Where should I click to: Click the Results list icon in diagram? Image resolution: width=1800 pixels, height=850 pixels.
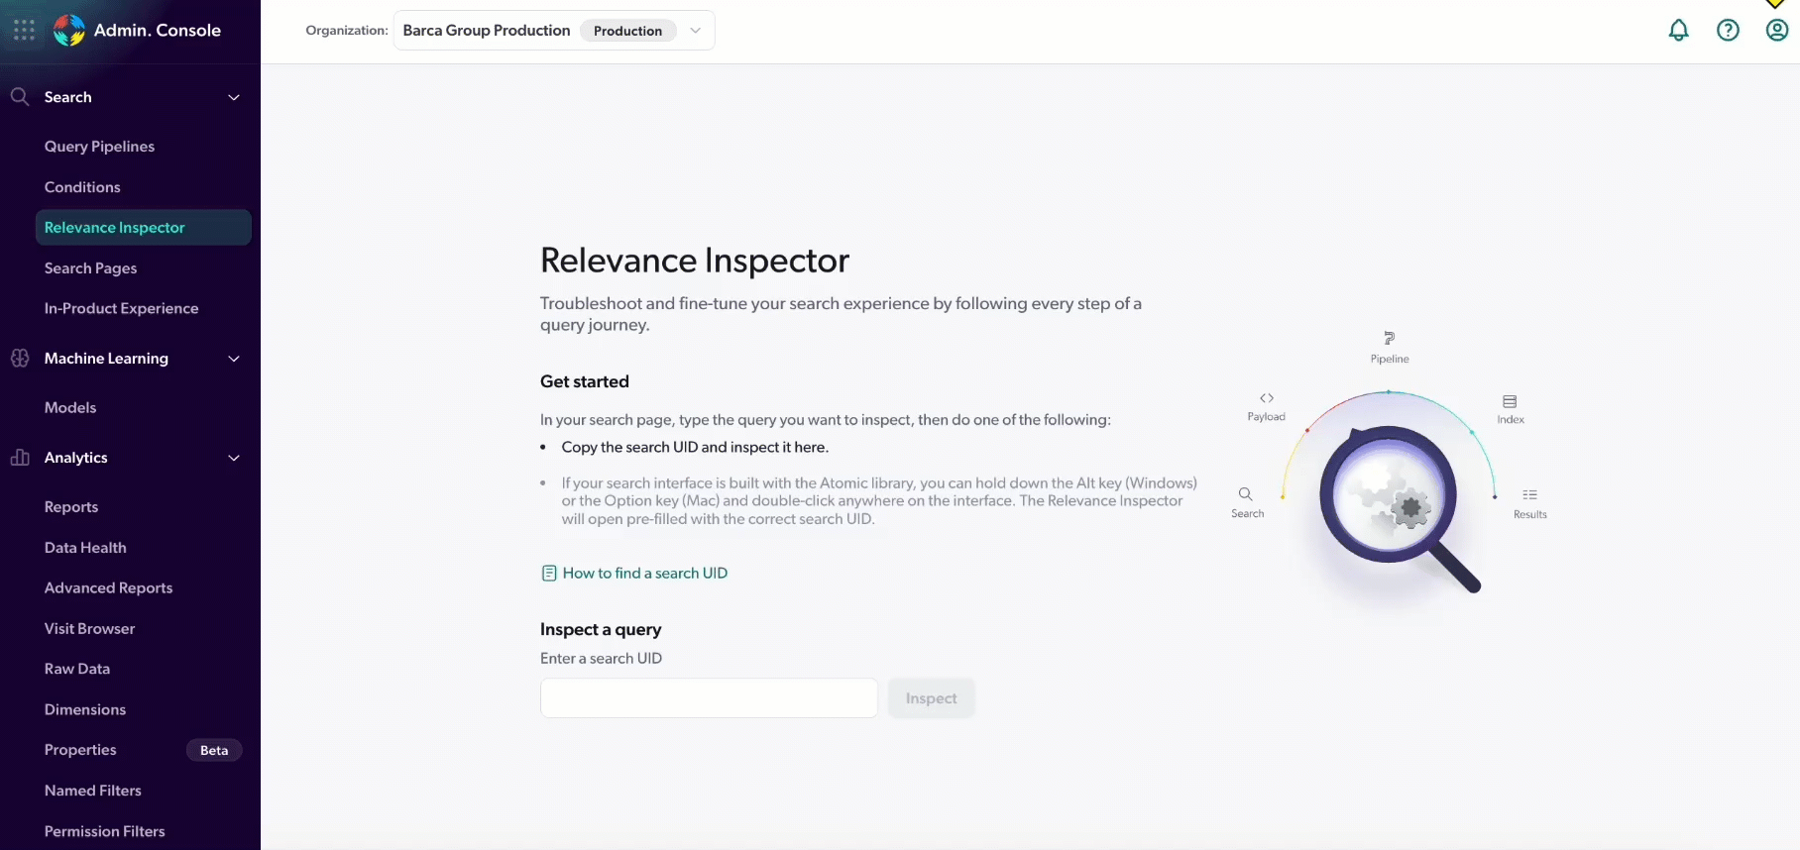pos(1529,494)
